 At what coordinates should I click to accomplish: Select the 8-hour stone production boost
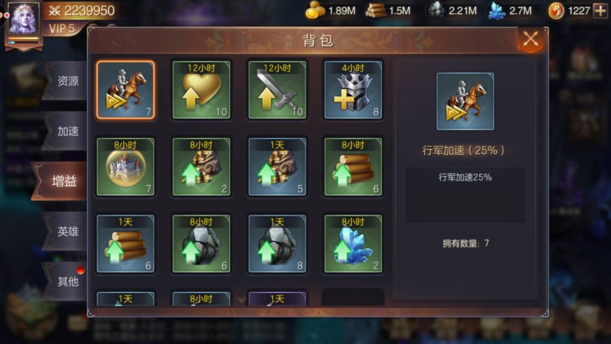[x=201, y=243]
